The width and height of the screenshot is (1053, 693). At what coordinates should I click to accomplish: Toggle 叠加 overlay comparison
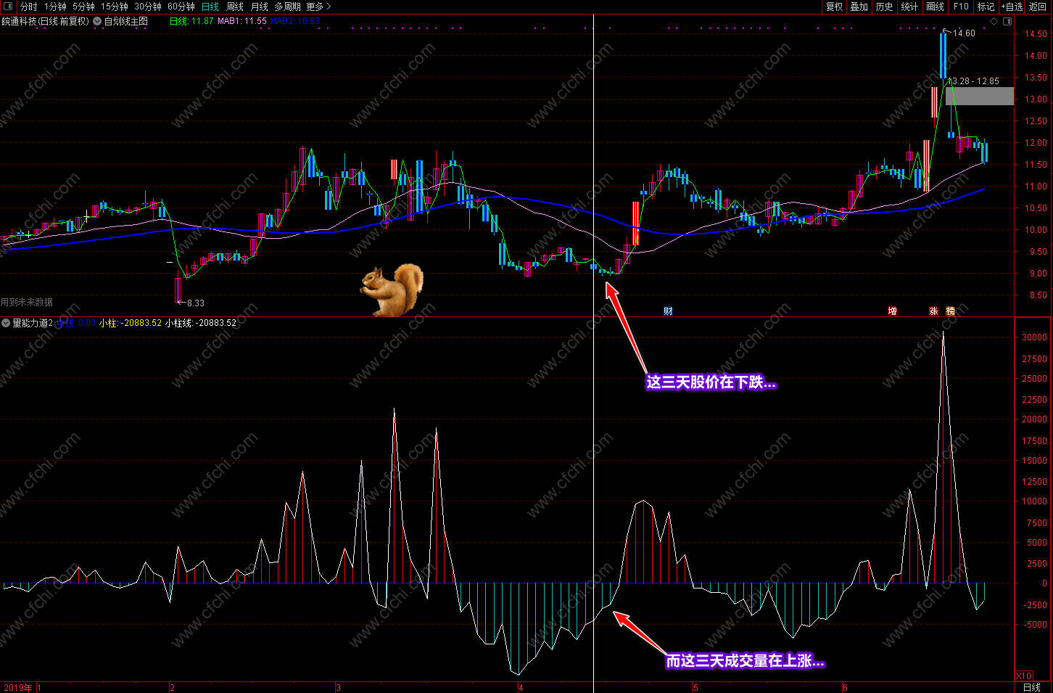(x=859, y=7)
